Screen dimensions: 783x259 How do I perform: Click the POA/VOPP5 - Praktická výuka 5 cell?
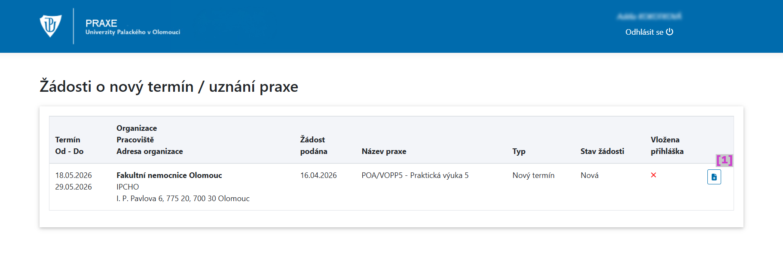415,175
